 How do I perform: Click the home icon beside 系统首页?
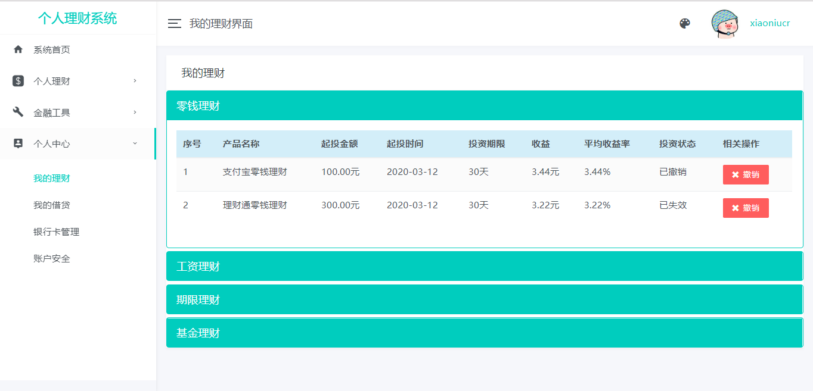pyautogui.click(x=18, y=49)
